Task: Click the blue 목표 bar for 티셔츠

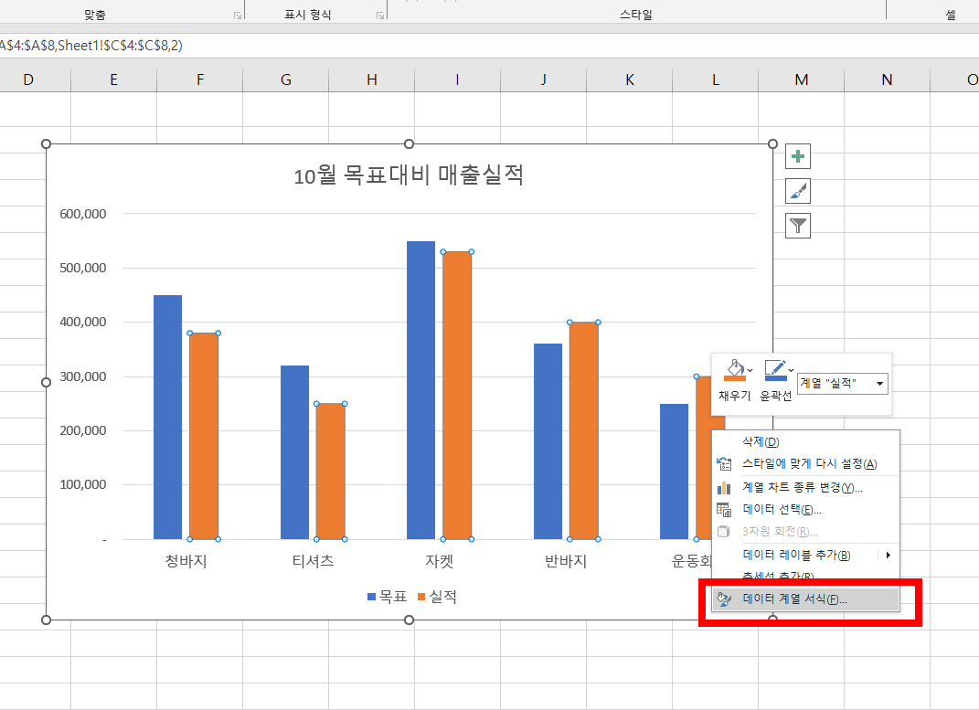Action: click(x=294, y=452)
